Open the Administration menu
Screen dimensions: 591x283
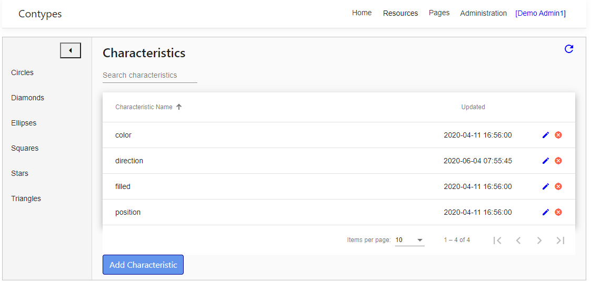coord(483,13)
